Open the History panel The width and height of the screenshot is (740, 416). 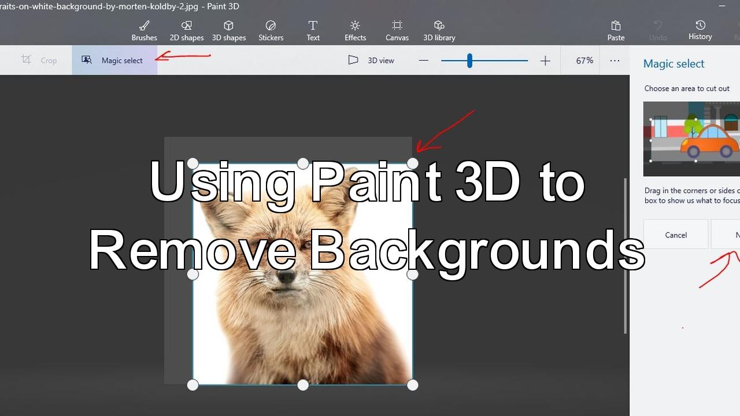click(700, 30)
